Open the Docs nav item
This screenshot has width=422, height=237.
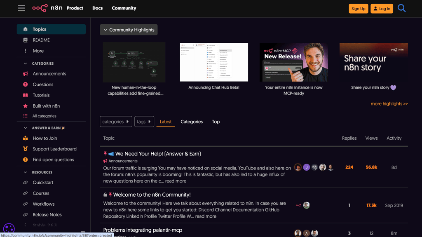[x=97, y=8]
